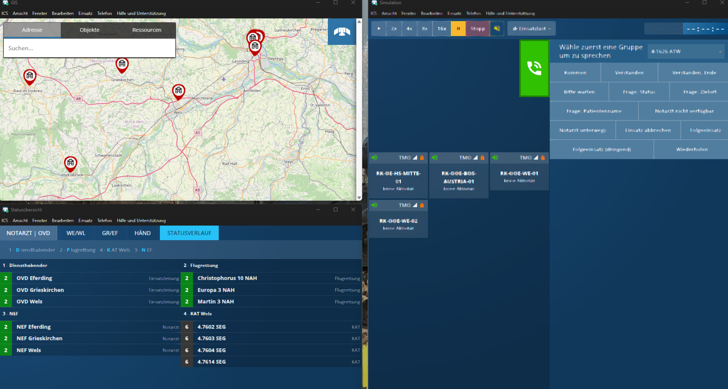Click the GIS map vertical scrollbar down arrow

coord(359,198)
